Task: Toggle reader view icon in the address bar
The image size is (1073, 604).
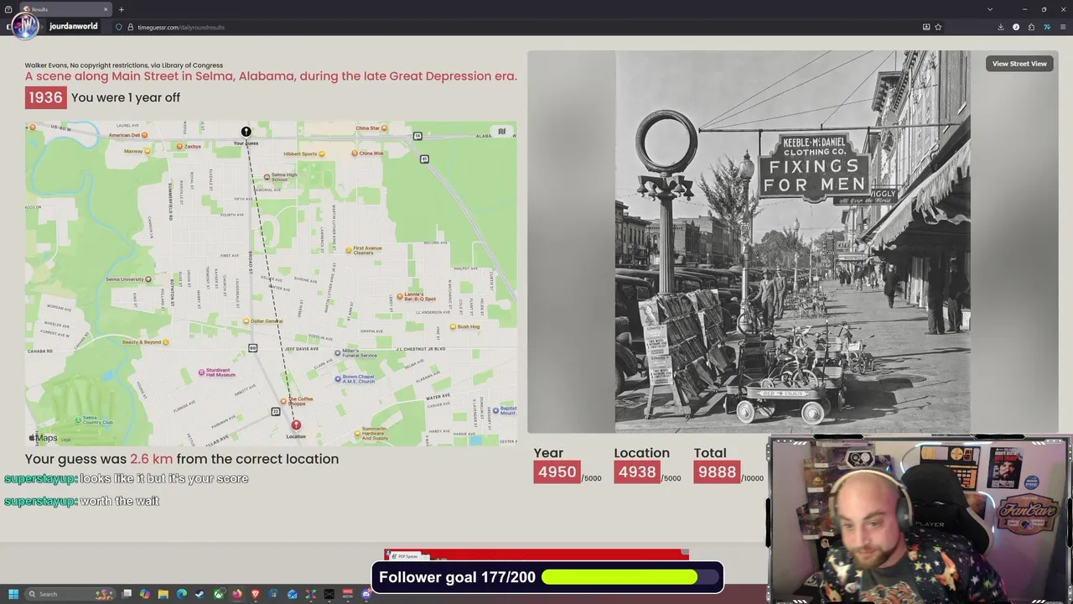Action: click(x=926, y=27)
